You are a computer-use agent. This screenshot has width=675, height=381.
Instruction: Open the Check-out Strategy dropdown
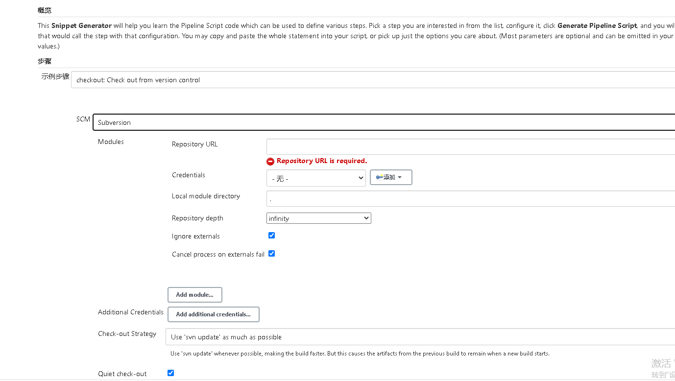click(x=420, y=337)
